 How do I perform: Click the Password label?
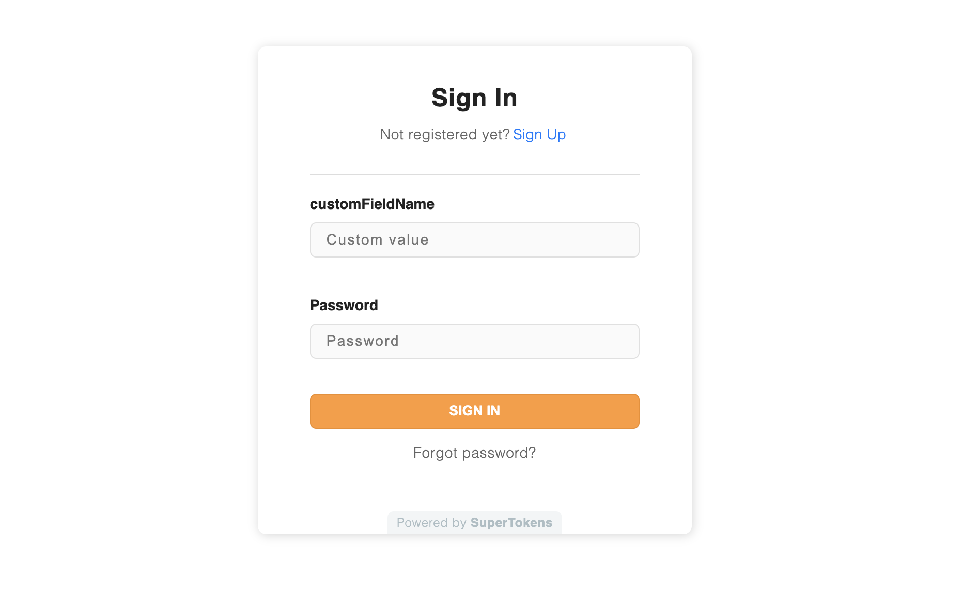click(344, 305)
